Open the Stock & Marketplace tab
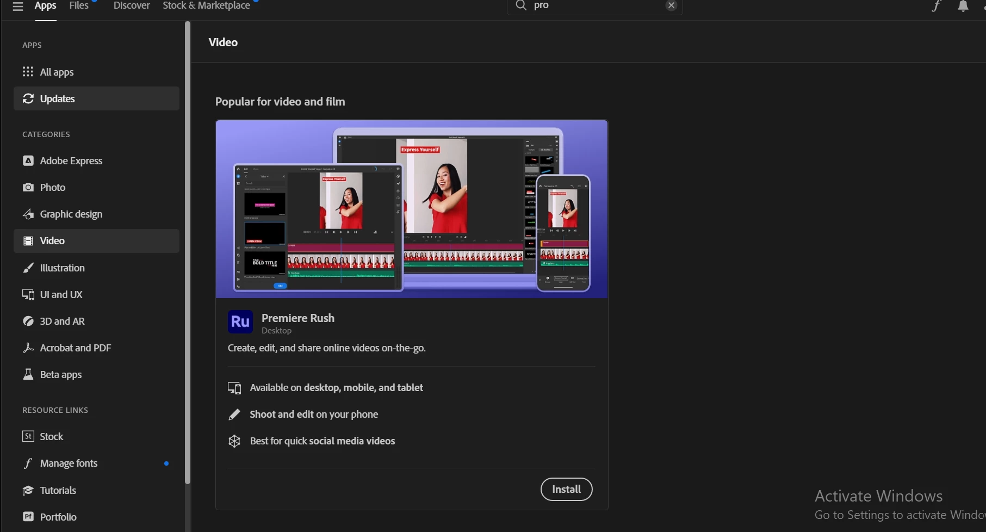The height and width of the screenshot is (532, 986). (206, 5)
